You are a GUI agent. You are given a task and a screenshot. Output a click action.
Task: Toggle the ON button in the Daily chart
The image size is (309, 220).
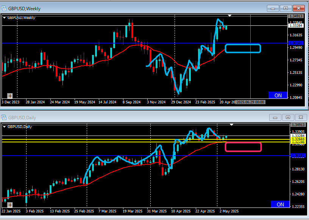click(x=280, y=204)
